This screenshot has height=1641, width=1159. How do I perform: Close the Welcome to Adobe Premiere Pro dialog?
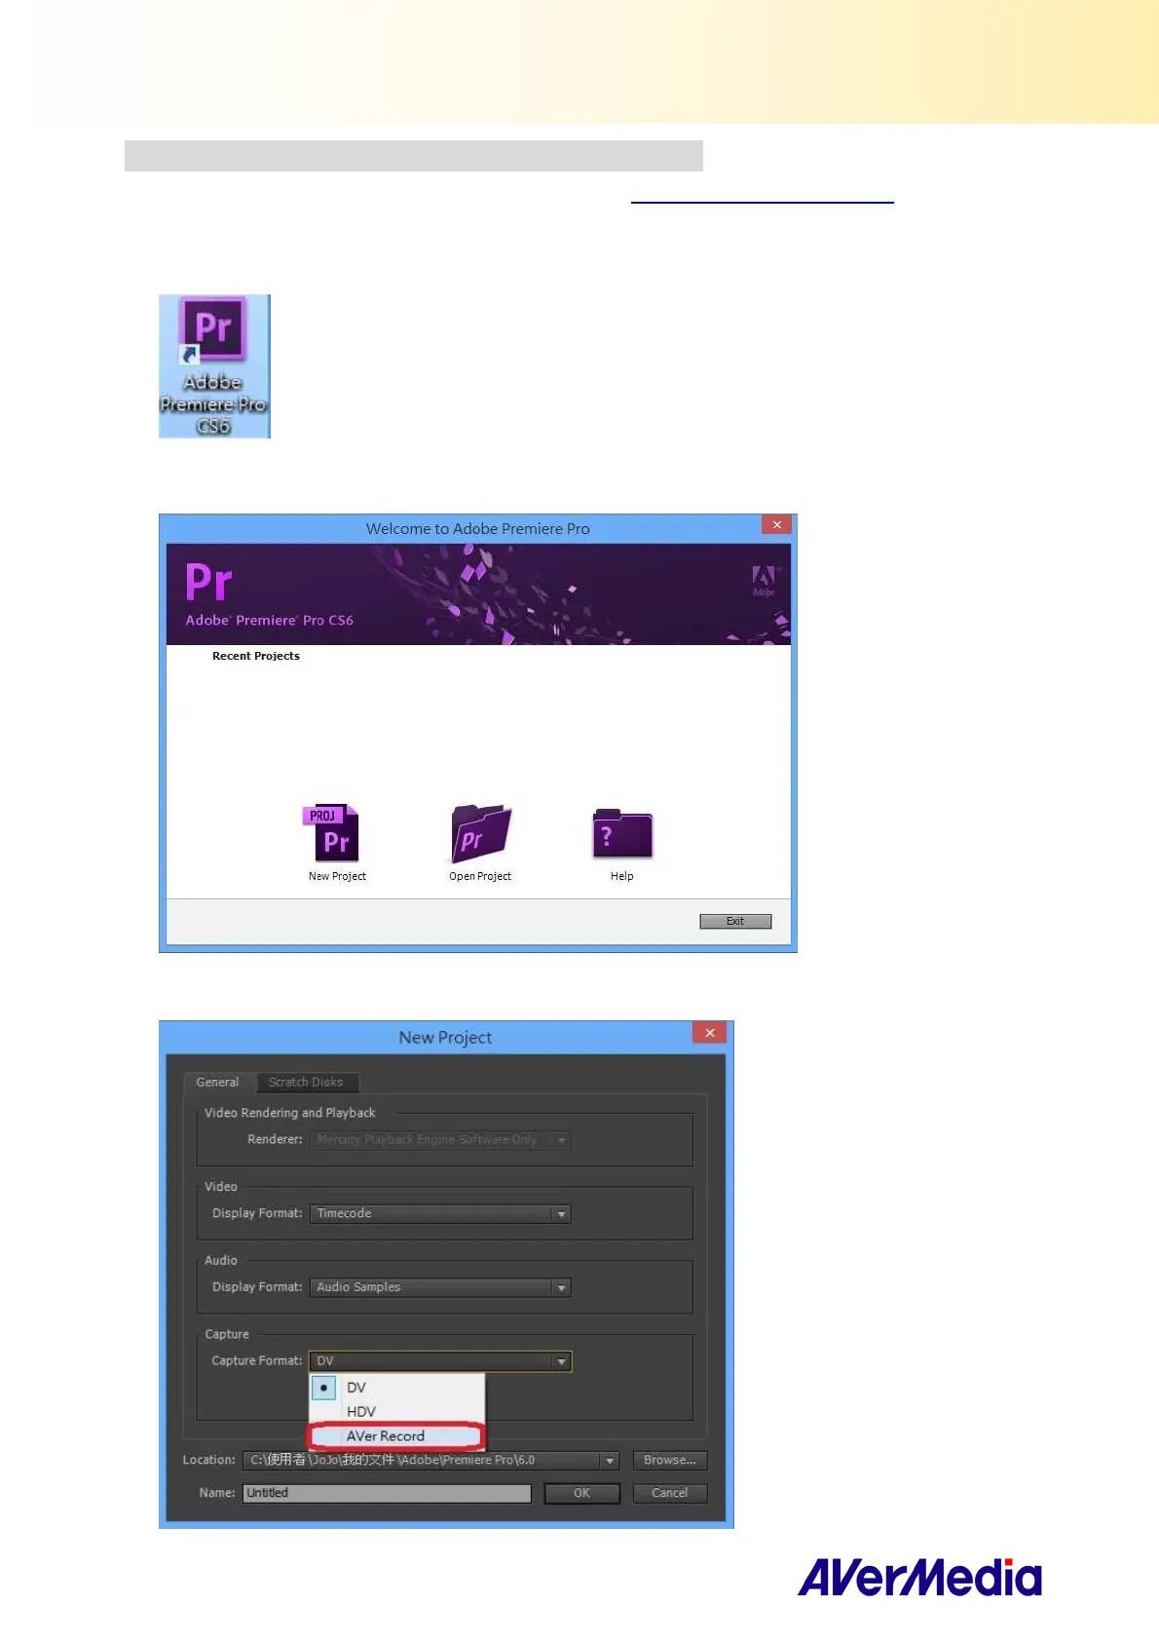pos(776,525)
